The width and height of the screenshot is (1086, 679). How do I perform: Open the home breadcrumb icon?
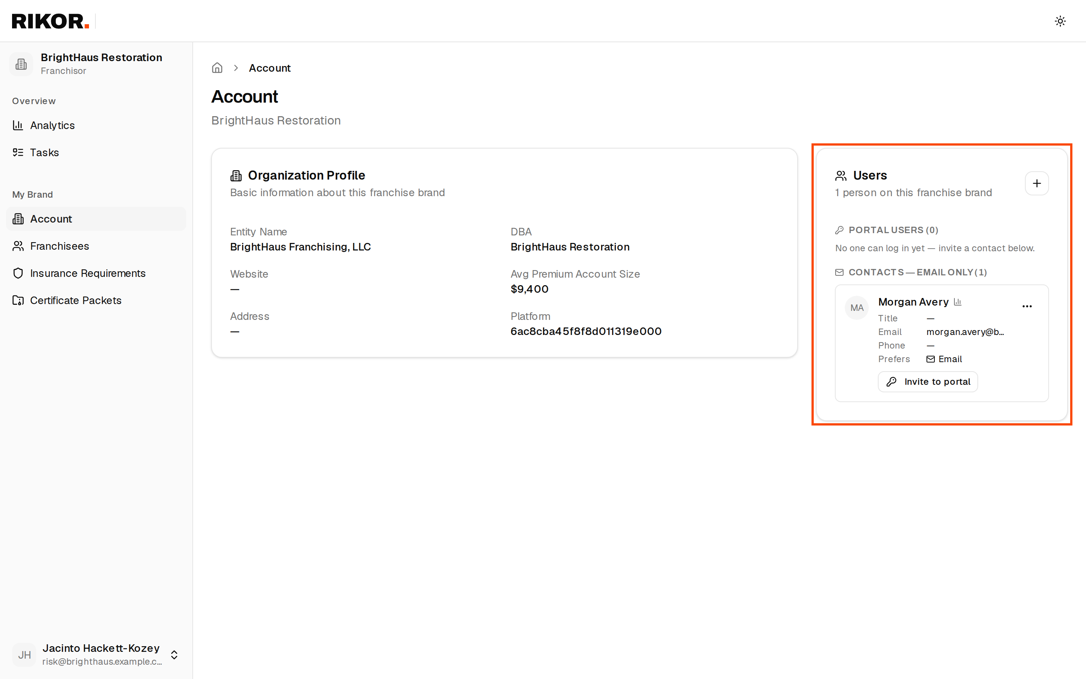(x=217, y=68)
